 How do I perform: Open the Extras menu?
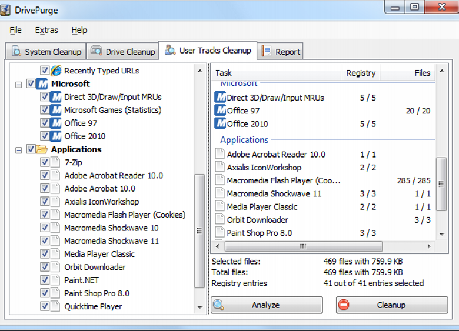click(46, 30)
